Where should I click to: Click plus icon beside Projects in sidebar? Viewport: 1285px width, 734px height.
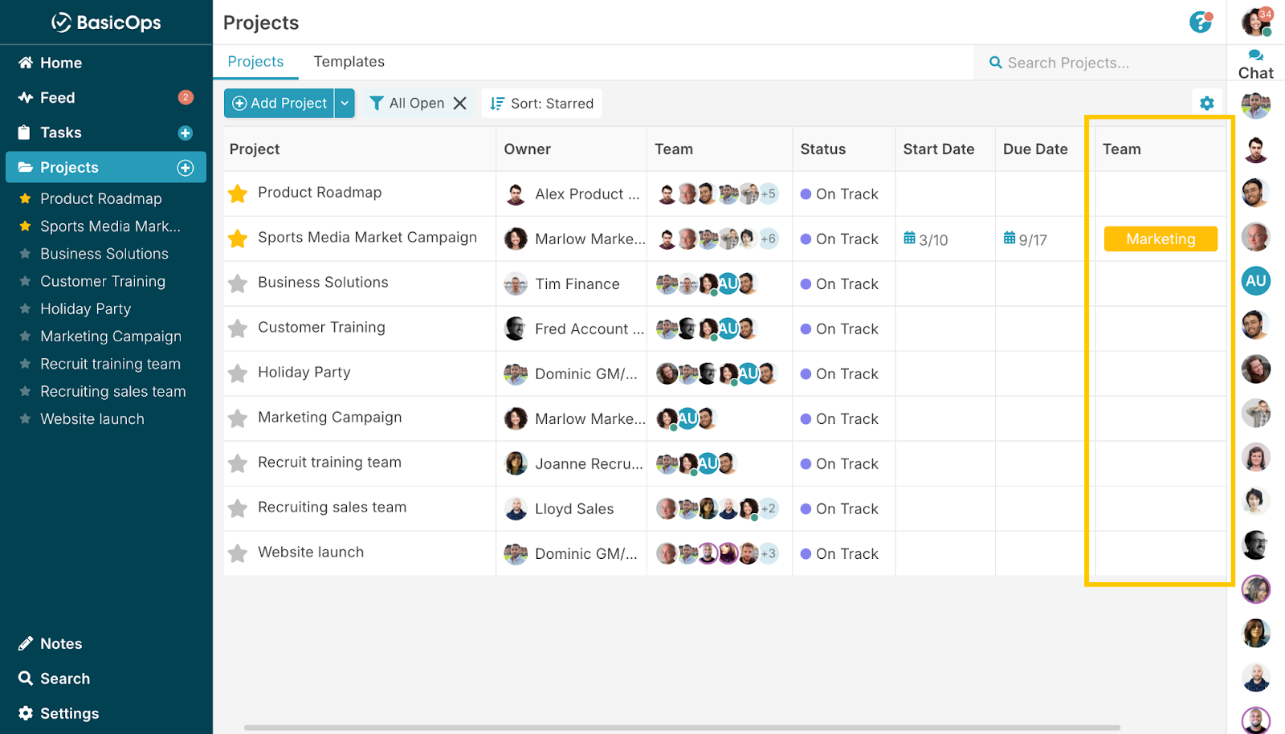[186, 168]
